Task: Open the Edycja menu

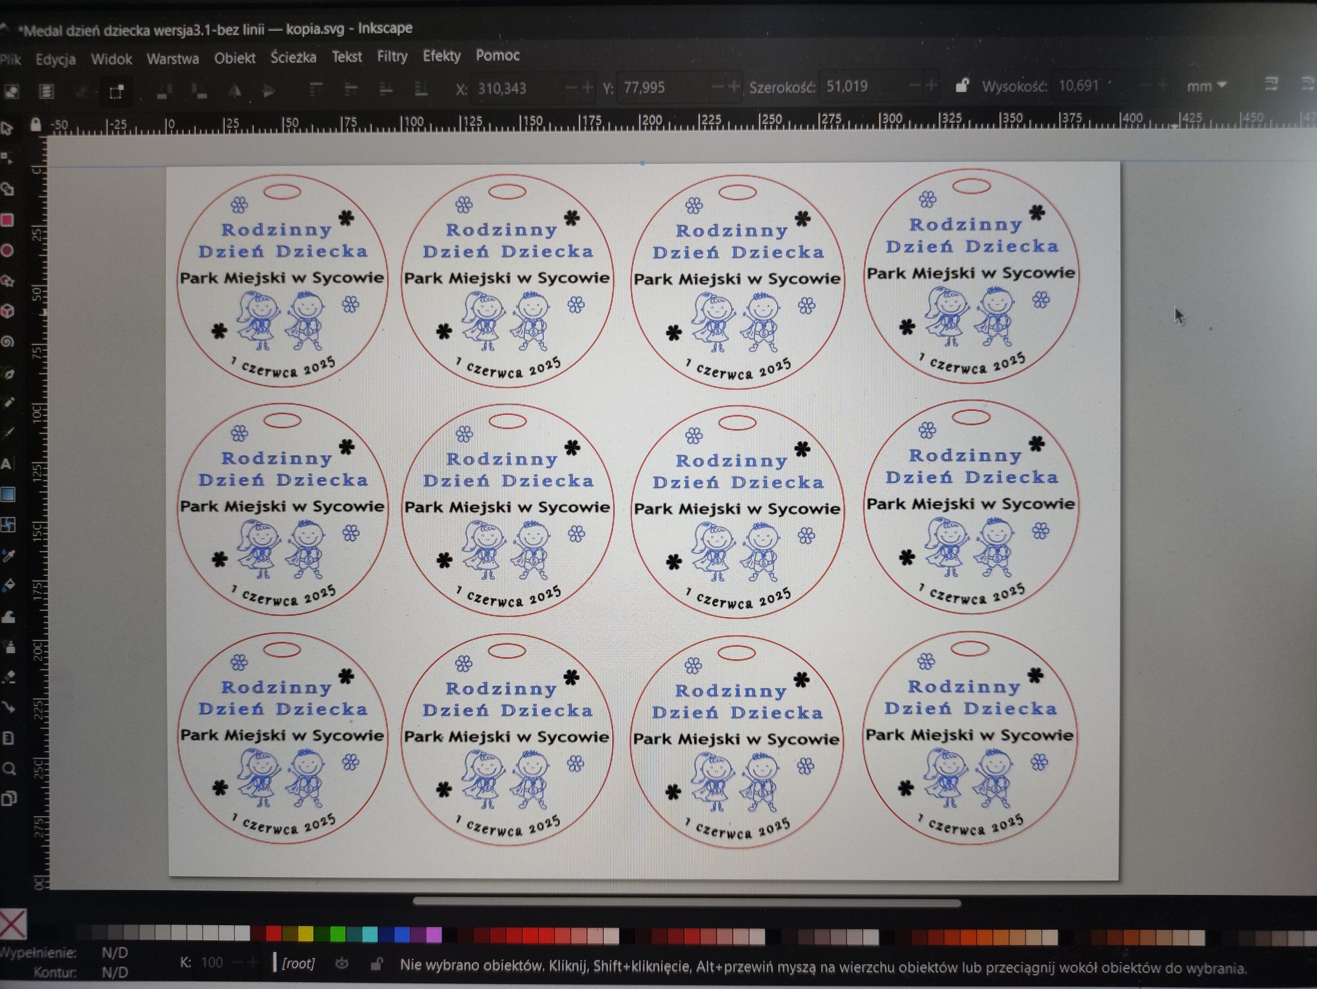Action: 56,59
